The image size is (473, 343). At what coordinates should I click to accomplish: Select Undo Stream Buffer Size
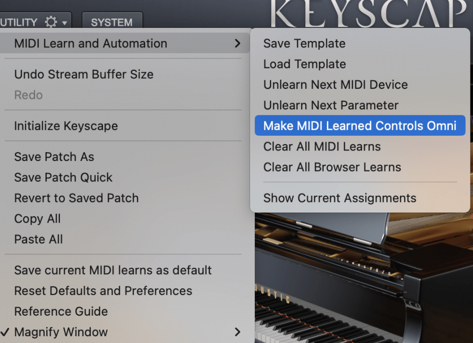[84, 74]
